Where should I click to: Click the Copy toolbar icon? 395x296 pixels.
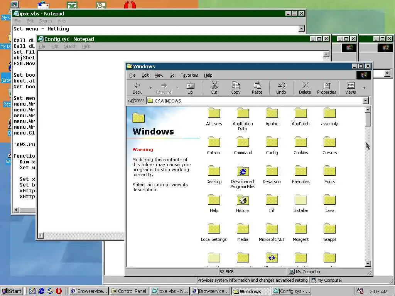coord(236,88)
